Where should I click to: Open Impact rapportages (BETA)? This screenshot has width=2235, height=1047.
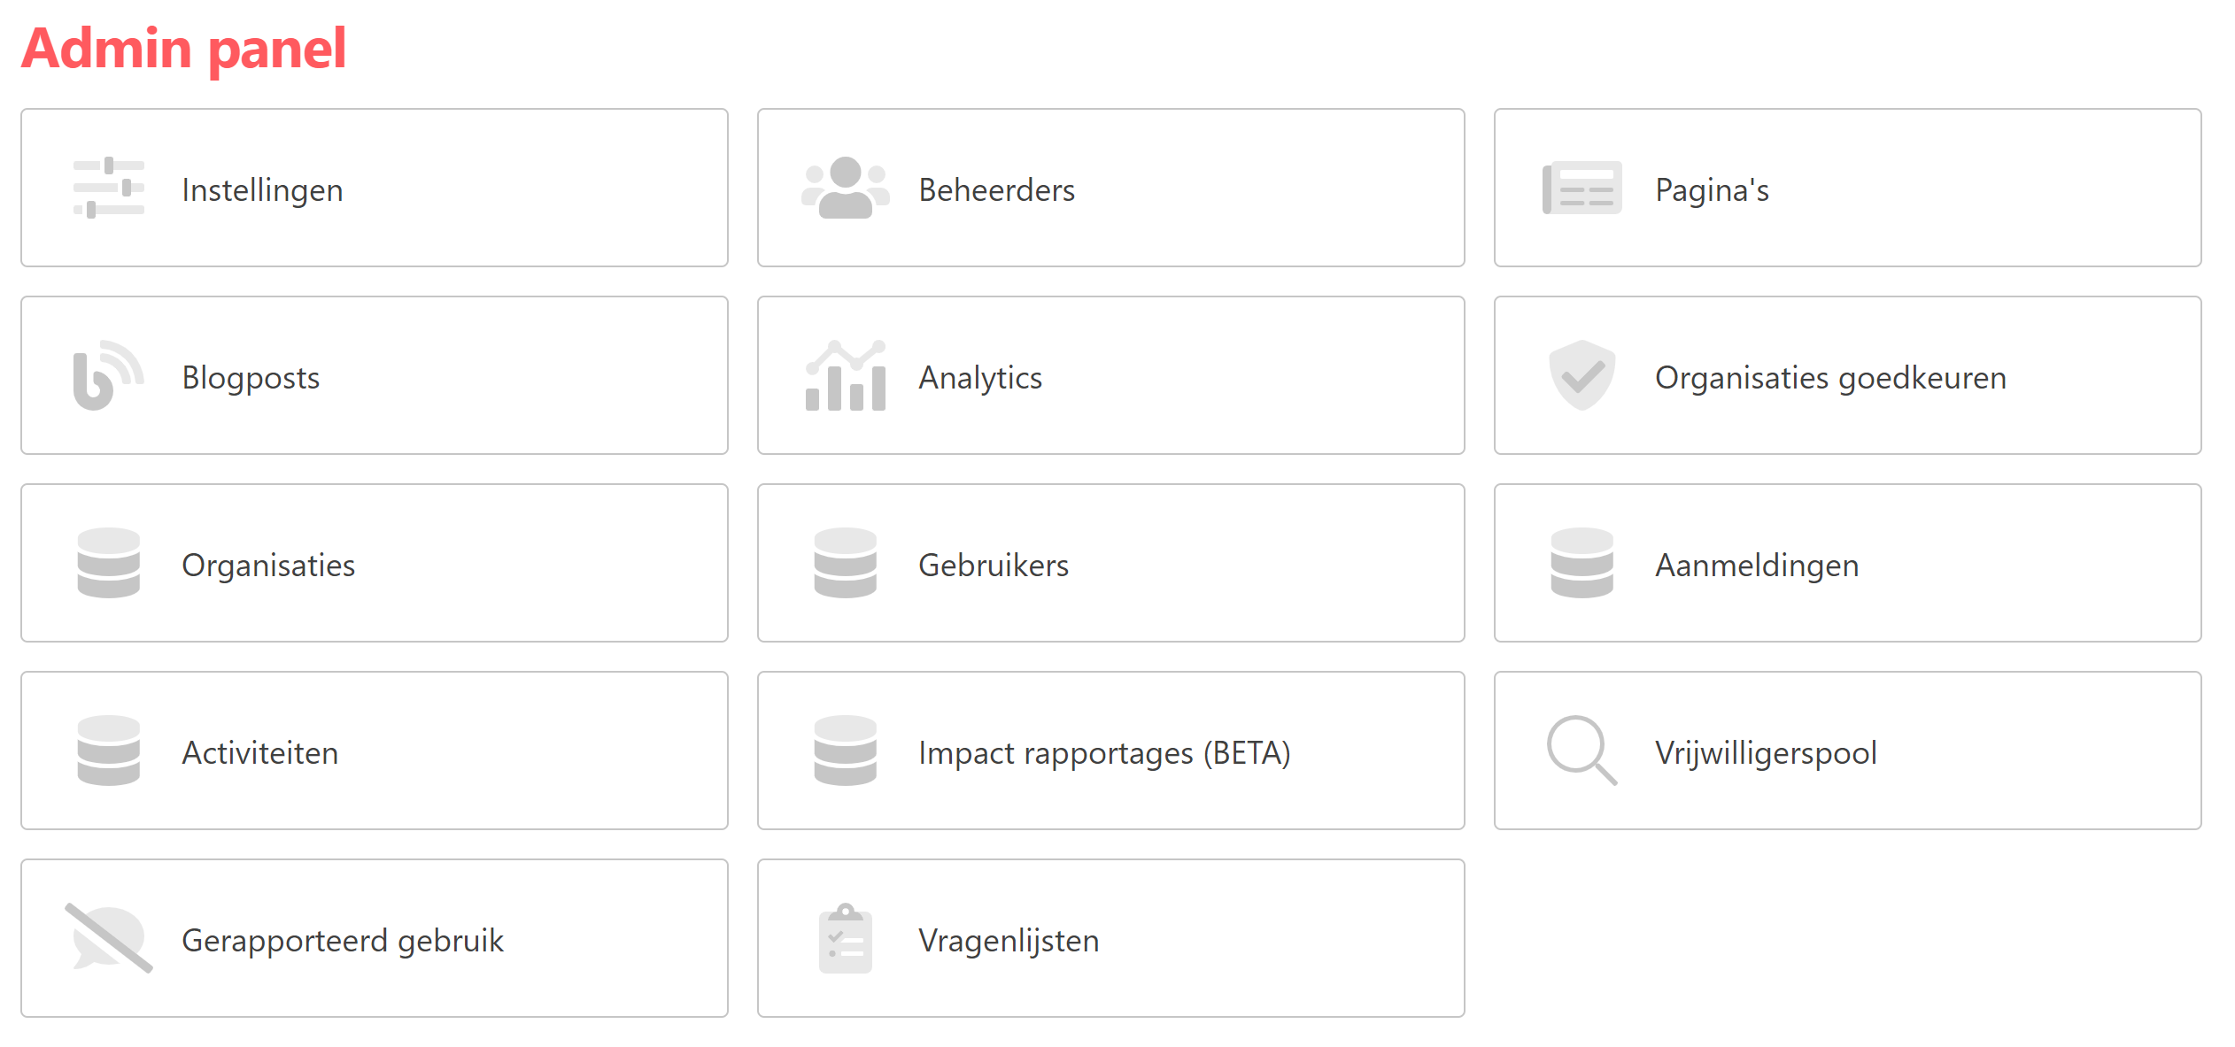(1104, 753)
